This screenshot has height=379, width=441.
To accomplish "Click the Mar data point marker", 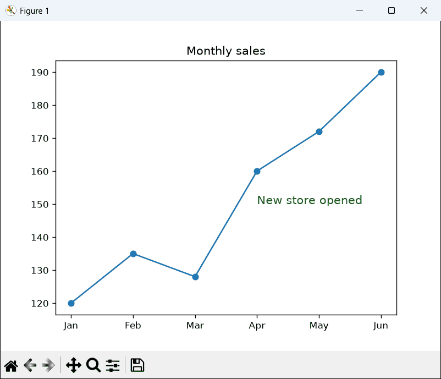I will point(195,277).
